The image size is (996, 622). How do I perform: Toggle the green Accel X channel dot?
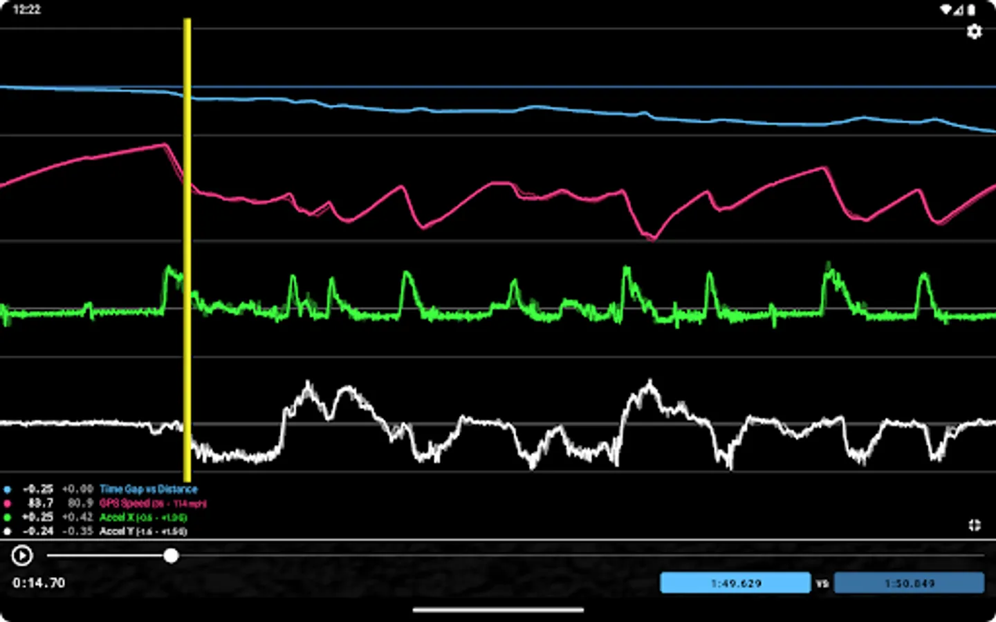tap(7, 517)
